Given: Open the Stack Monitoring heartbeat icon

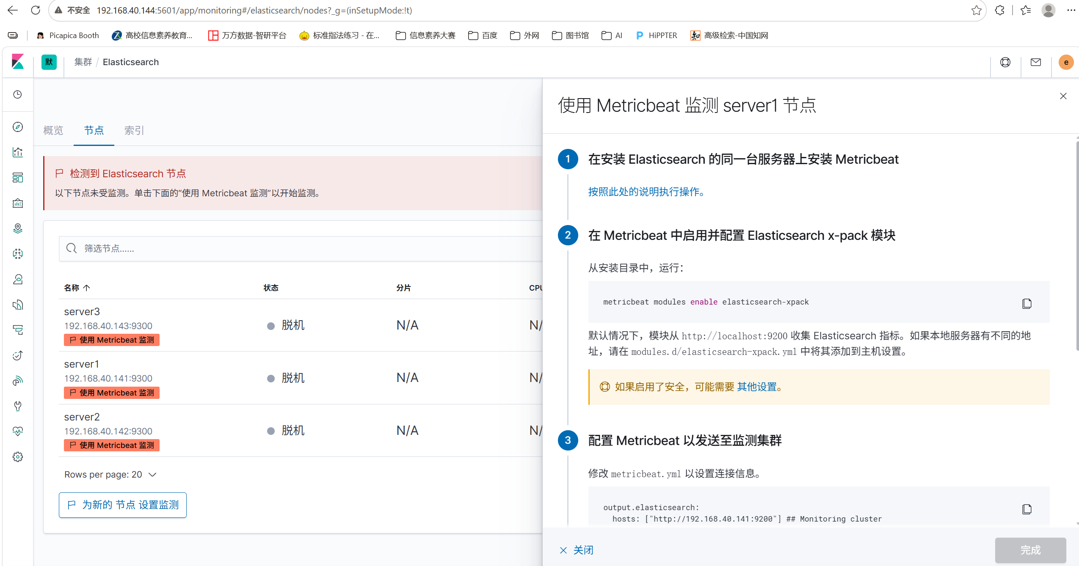Looking at the screenshot, I should tap(17, 431).
